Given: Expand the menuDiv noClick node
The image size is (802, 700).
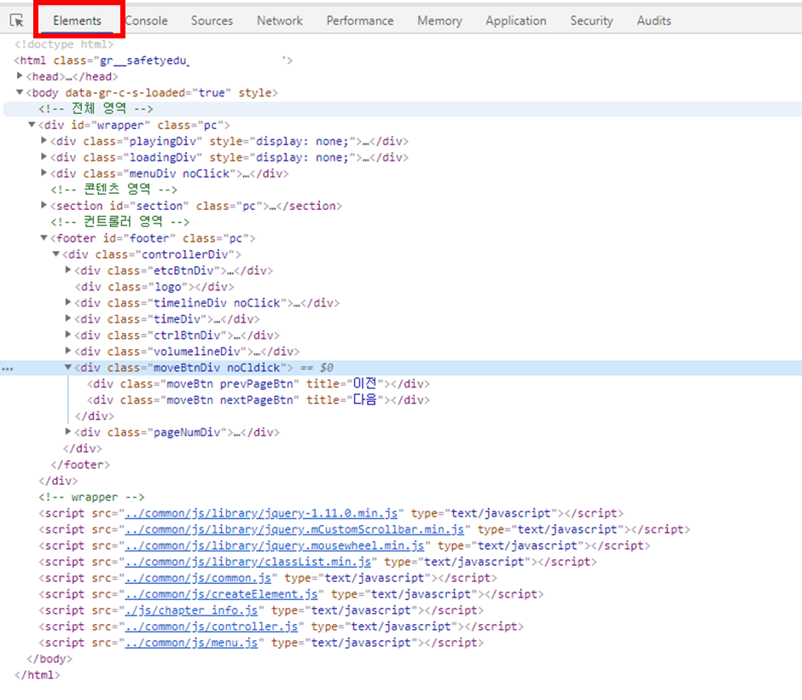Looking at the screenshot, I should (44, 173).
